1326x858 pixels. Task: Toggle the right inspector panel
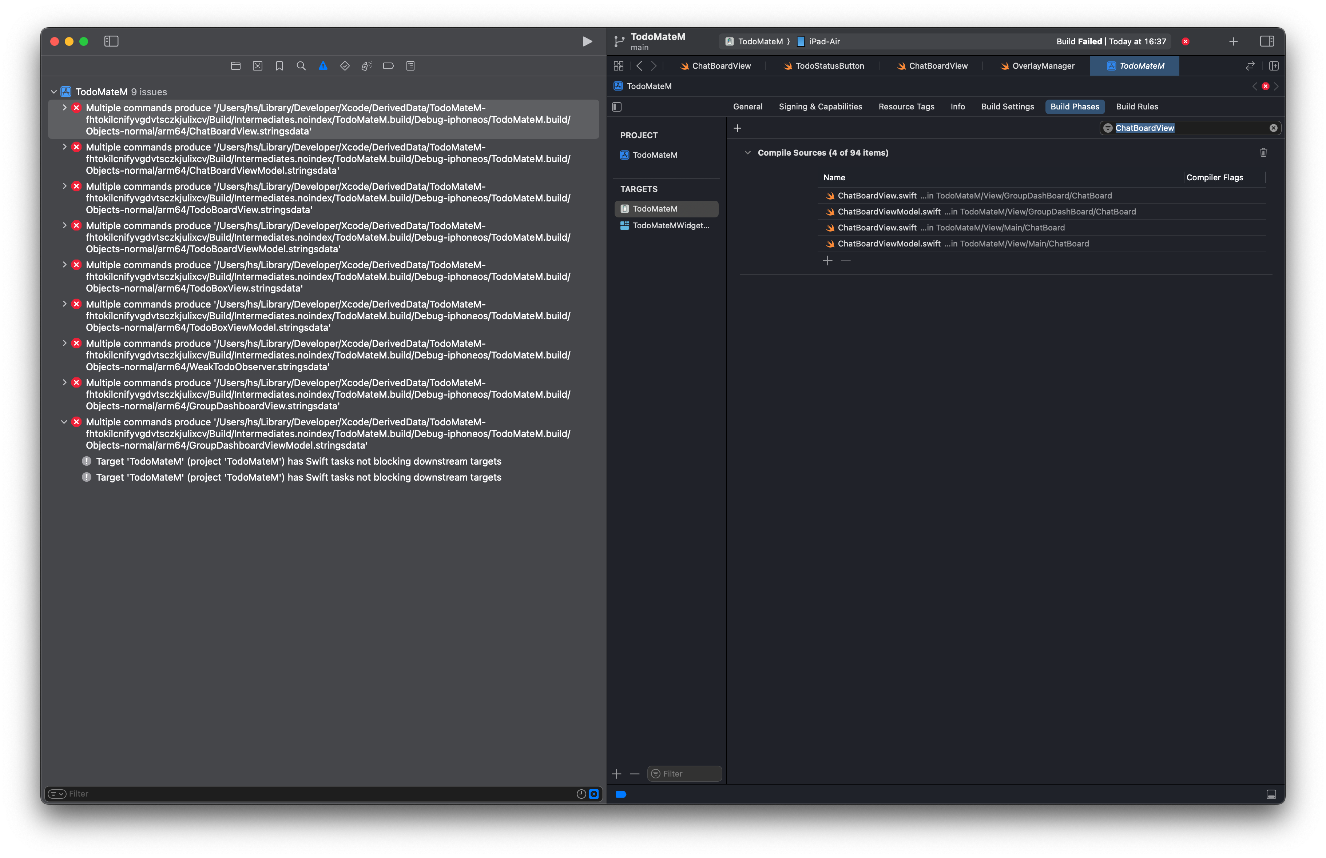tap(1266, 41)
